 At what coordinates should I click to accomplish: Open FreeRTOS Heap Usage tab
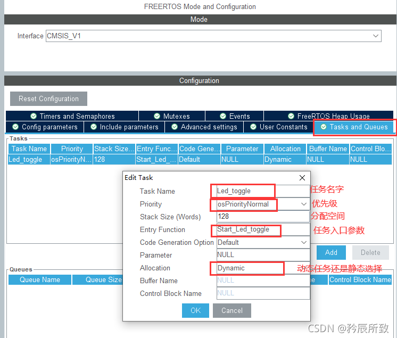pos(328,116)
